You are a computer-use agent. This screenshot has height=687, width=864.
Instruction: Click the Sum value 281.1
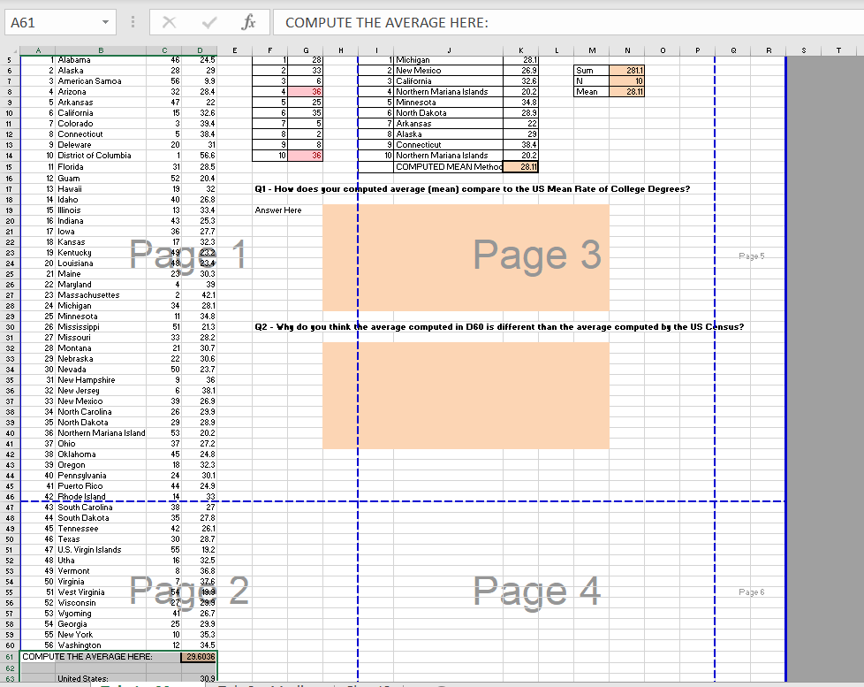tap(627, 71)
